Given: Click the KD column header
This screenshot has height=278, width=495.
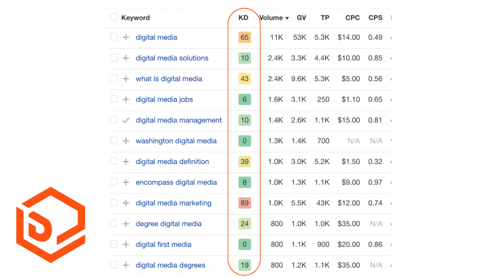Looking at the screenshot, I should (x=244, y=18).
